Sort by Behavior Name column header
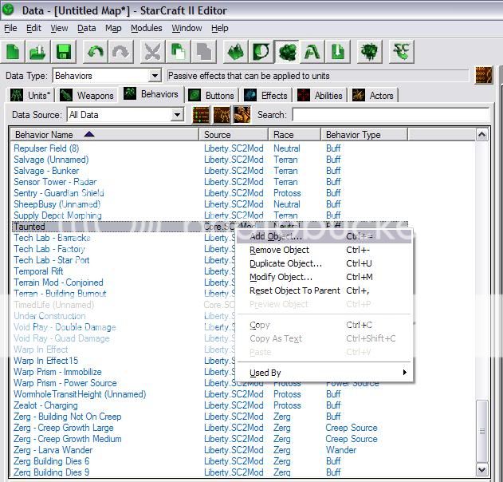 click(104, 135)
